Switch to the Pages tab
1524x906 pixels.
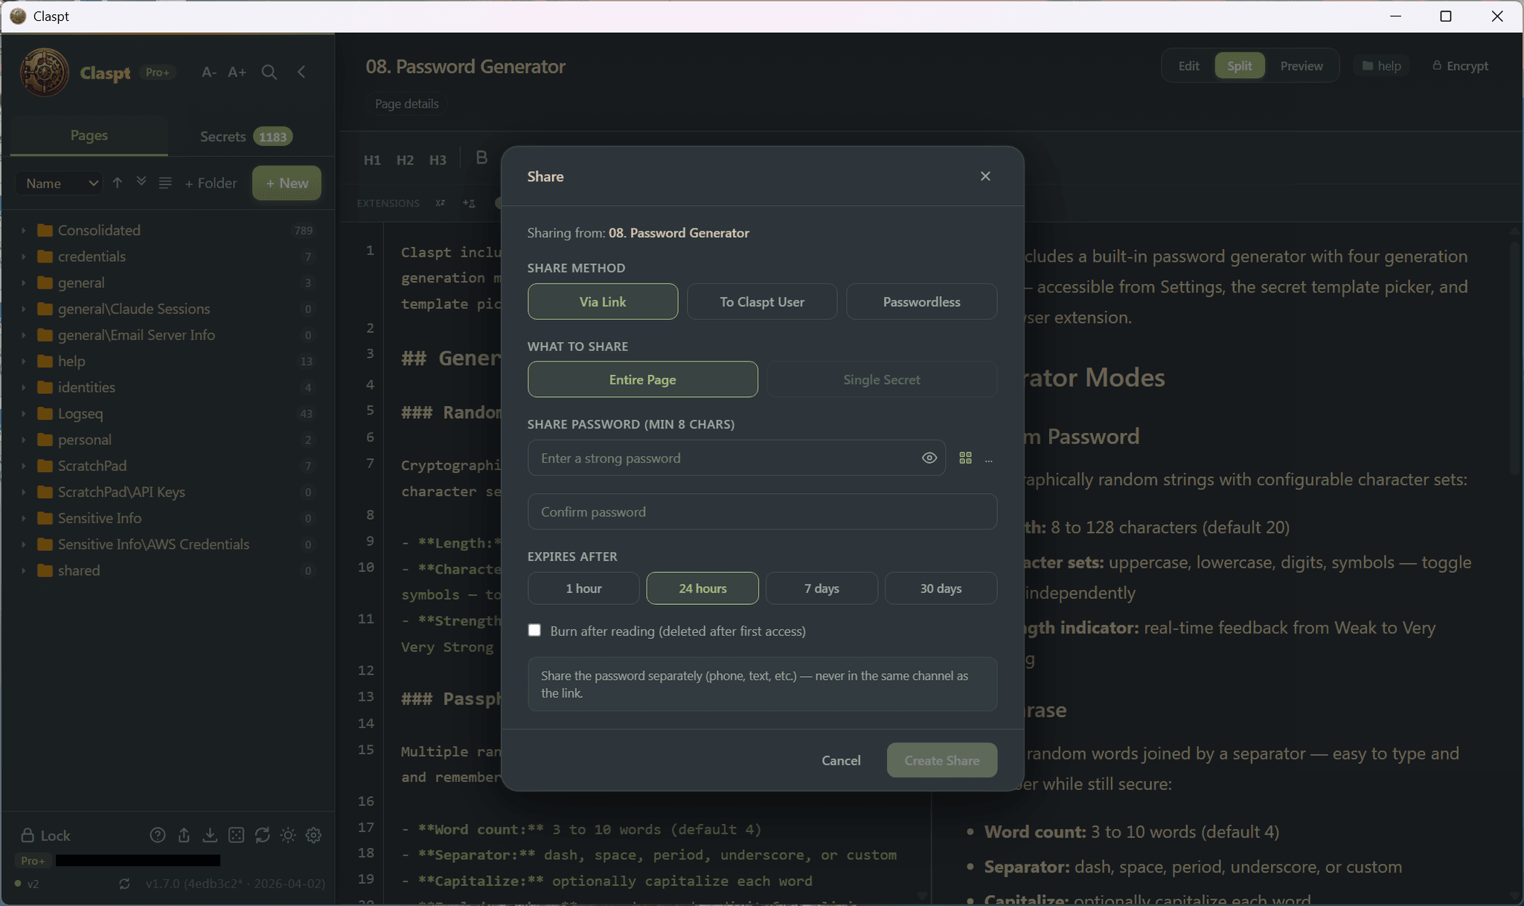[89, 135]
